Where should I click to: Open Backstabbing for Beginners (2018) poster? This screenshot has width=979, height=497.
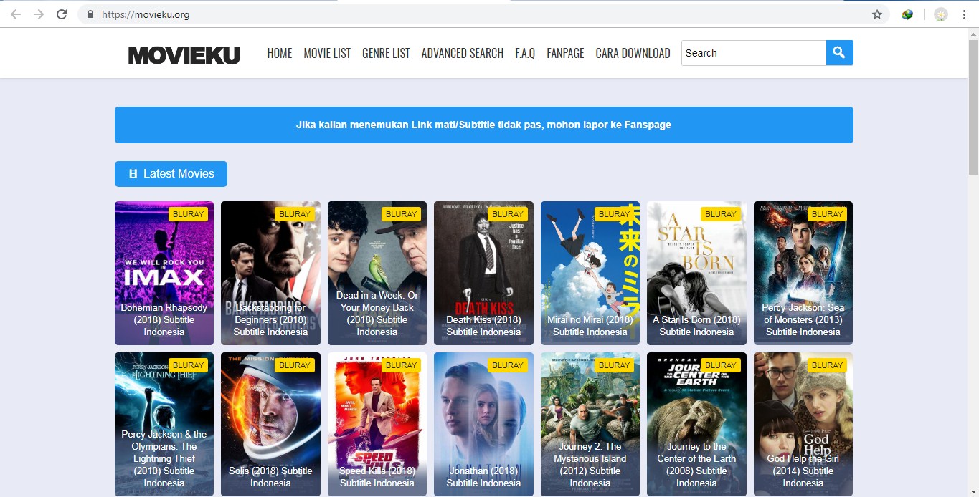[x=270, y=273]
